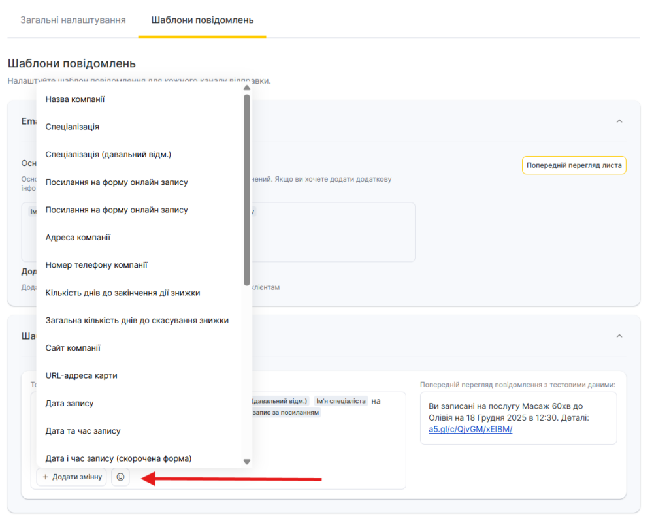The image size is (669, 527).
Task: Click the variables list scrollbar thumb
Action: pos(246,189)
